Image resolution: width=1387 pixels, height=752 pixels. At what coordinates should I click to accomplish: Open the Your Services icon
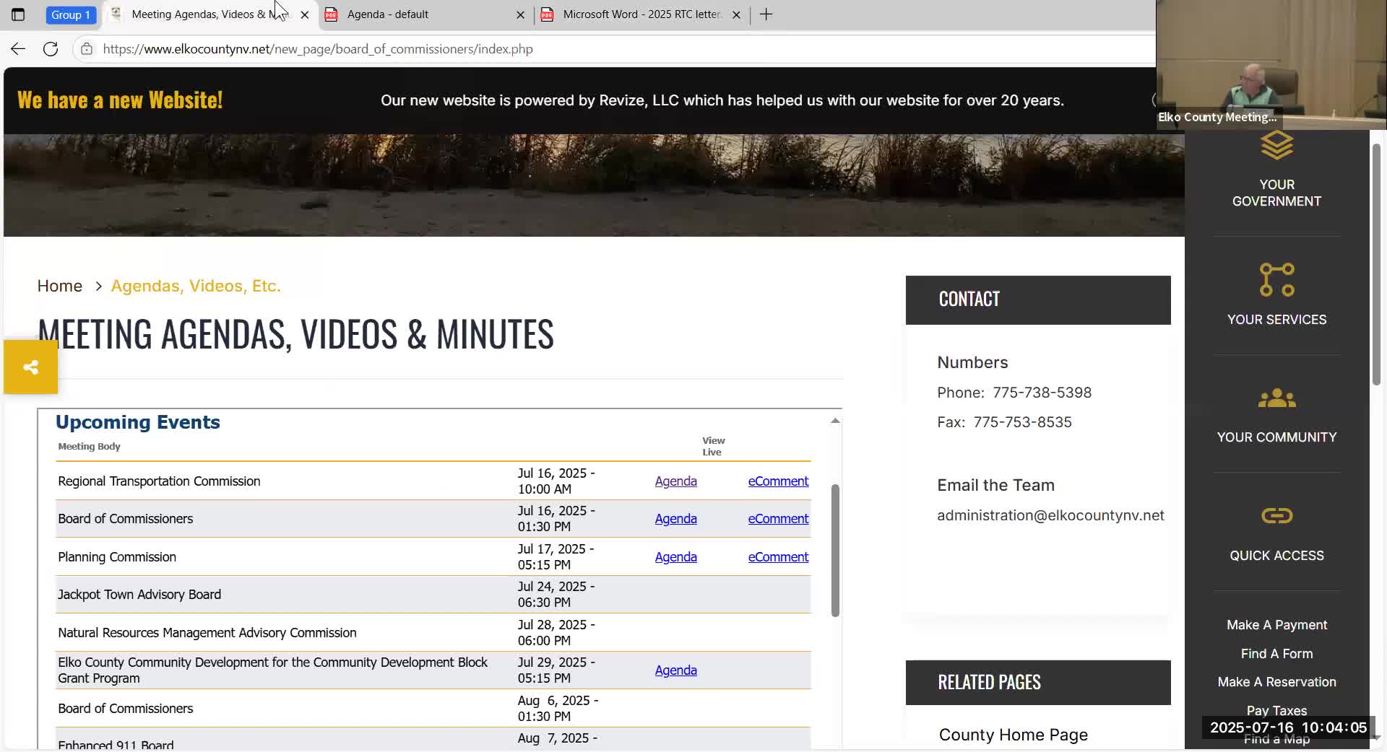(1276, 280)
